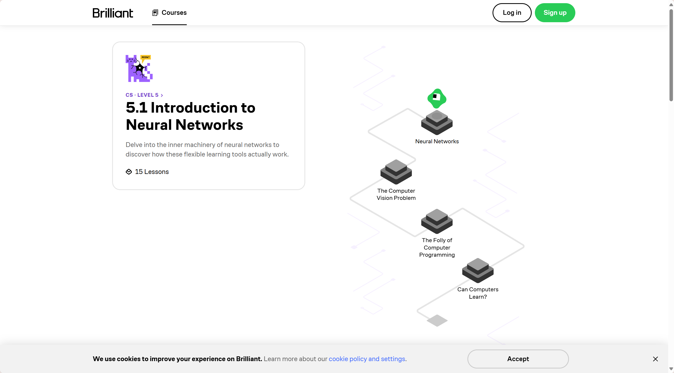Open The Folly of Computer Programming block
674x373 pixels.
pos(437,222)
